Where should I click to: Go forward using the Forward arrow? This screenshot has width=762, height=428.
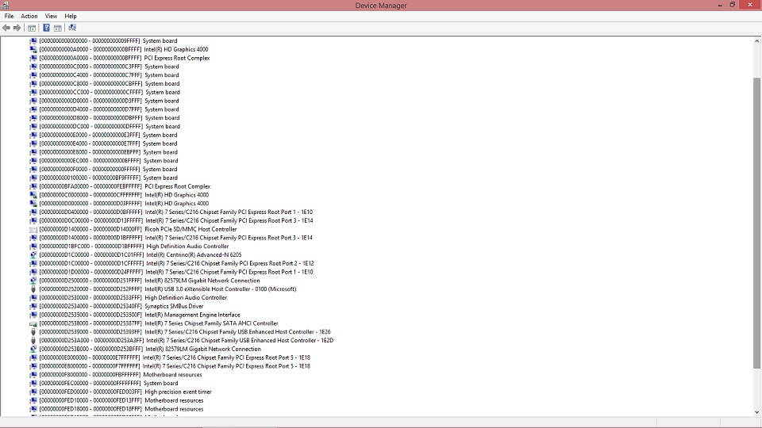(17, 29)
